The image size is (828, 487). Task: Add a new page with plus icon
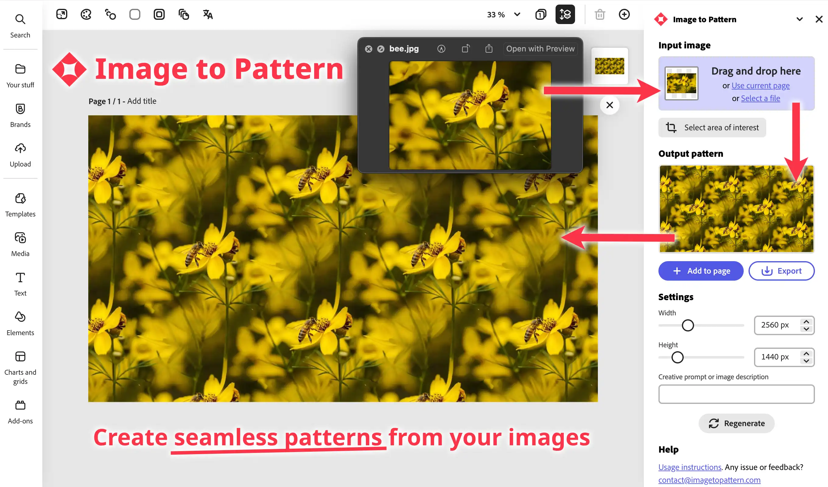pyautogui.click(x=624, y=14)
